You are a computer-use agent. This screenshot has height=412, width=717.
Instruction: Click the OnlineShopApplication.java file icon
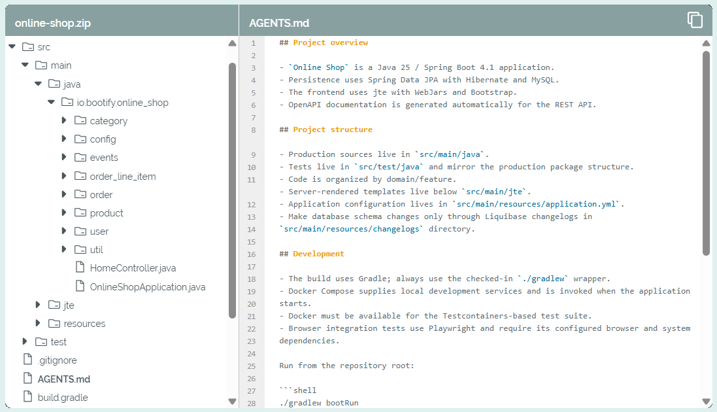[80, 286]
